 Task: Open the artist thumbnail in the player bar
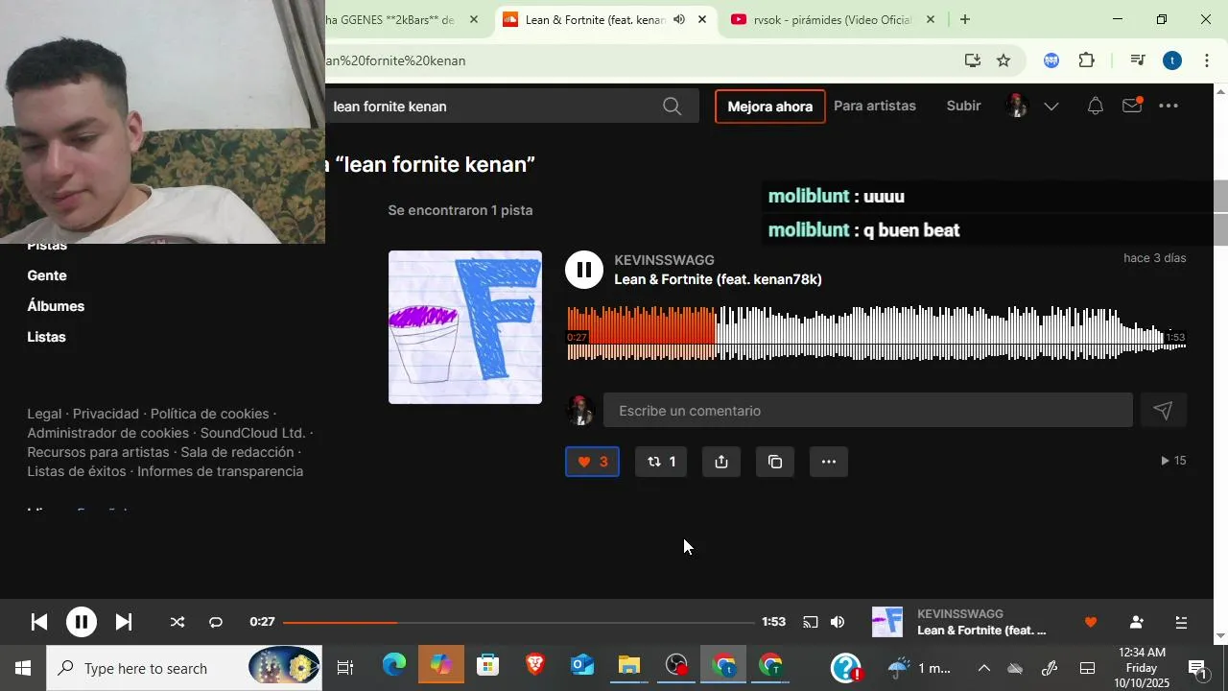[x=887, y=622]
